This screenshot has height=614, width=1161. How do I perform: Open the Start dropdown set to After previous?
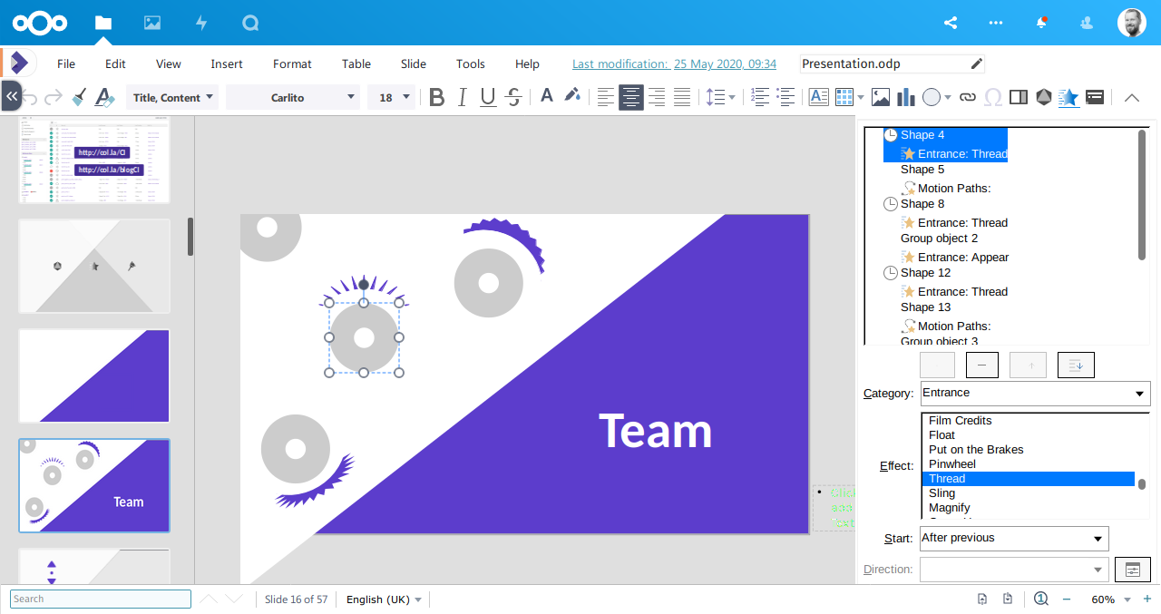(1013, 538)
